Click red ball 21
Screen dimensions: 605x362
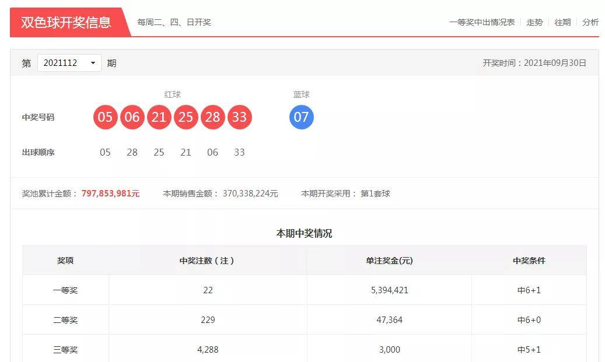coord(159,117)
